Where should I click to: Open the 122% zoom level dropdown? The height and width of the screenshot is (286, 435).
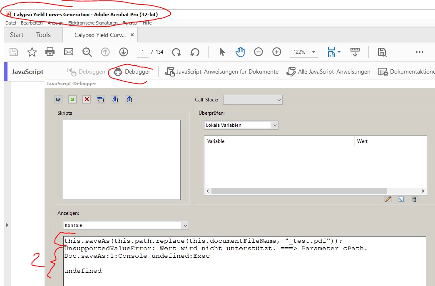(313, 52)
